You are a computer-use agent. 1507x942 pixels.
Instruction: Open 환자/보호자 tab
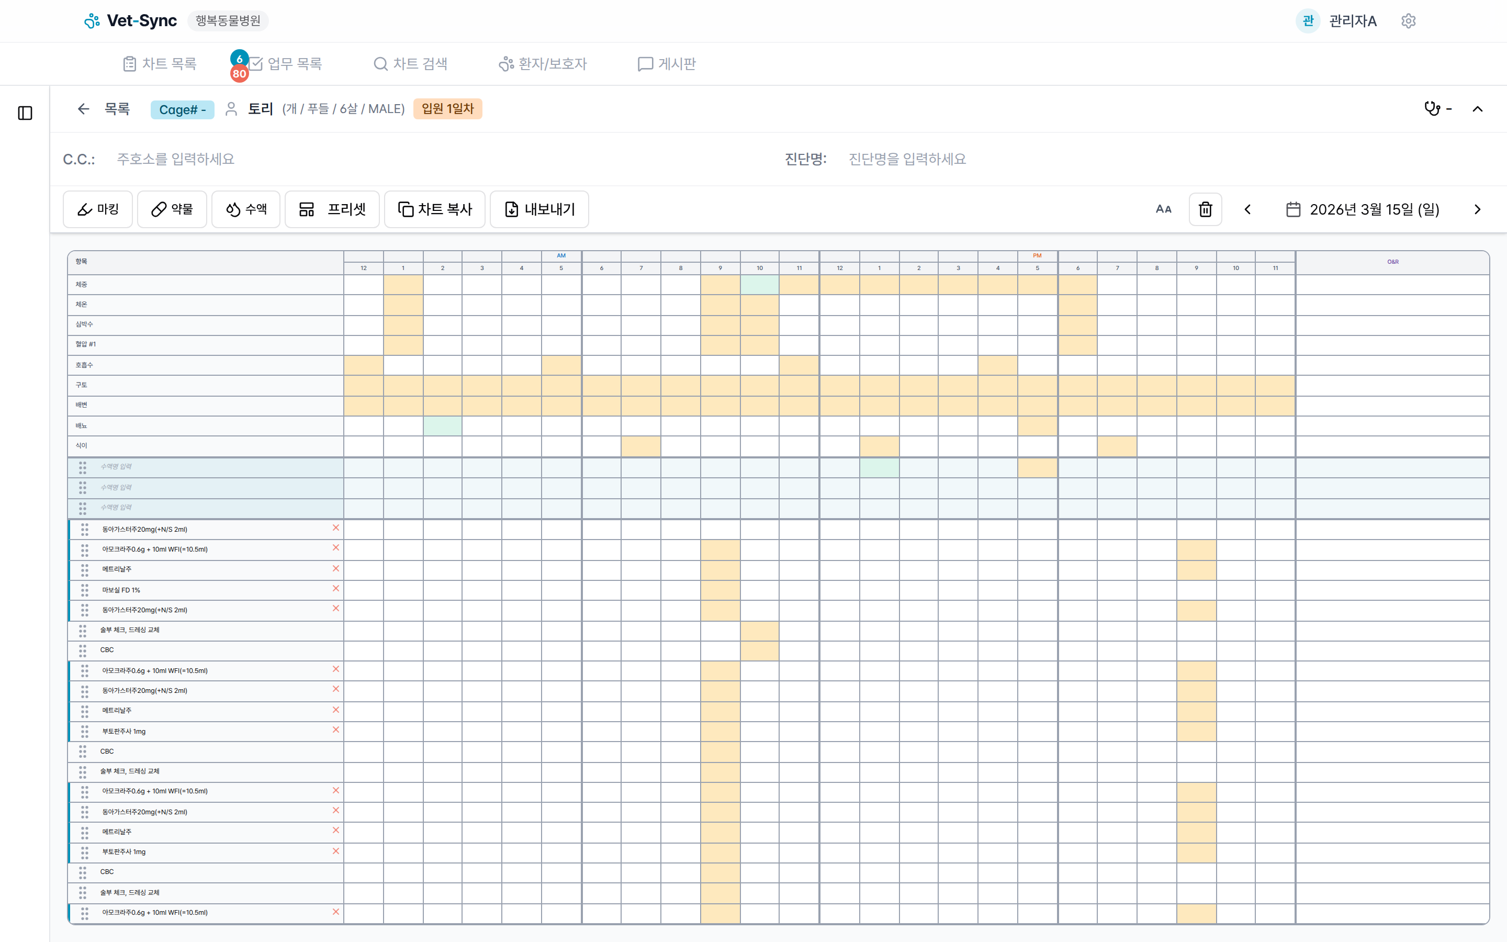click(x=543, y=63)
